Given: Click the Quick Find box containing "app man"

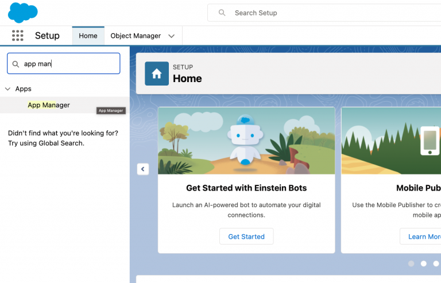Looking at the screenshot, I should pos(64,64).
